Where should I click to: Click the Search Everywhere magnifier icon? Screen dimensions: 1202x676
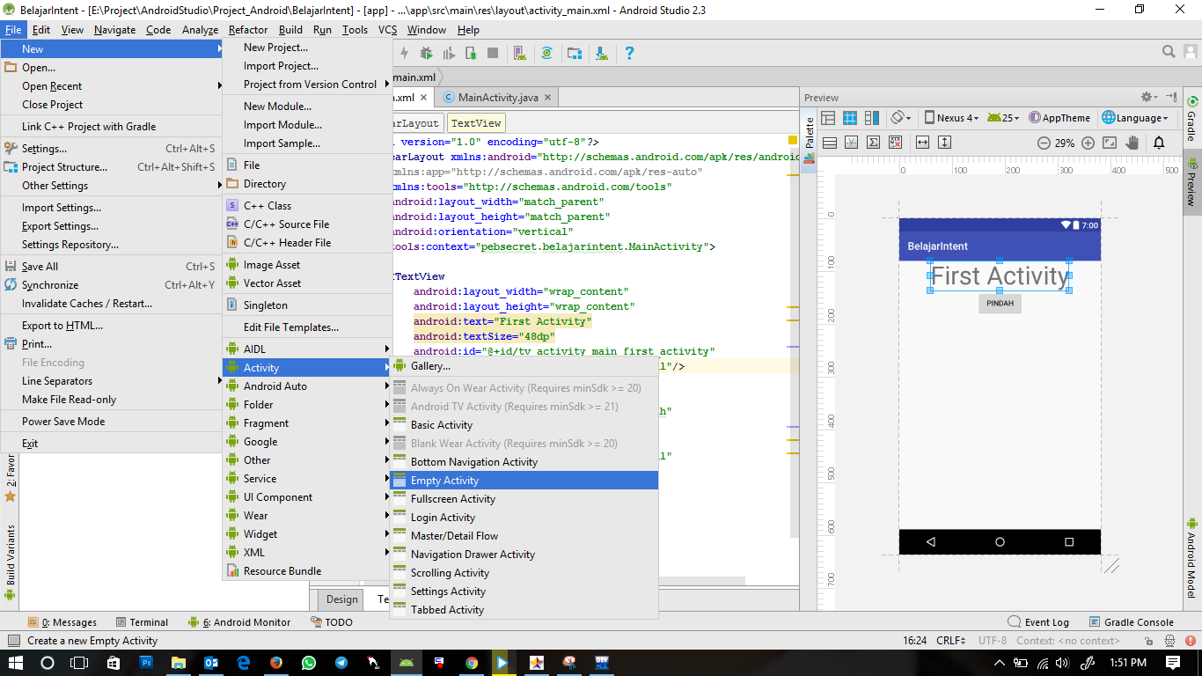click(x=1169, y=52)
